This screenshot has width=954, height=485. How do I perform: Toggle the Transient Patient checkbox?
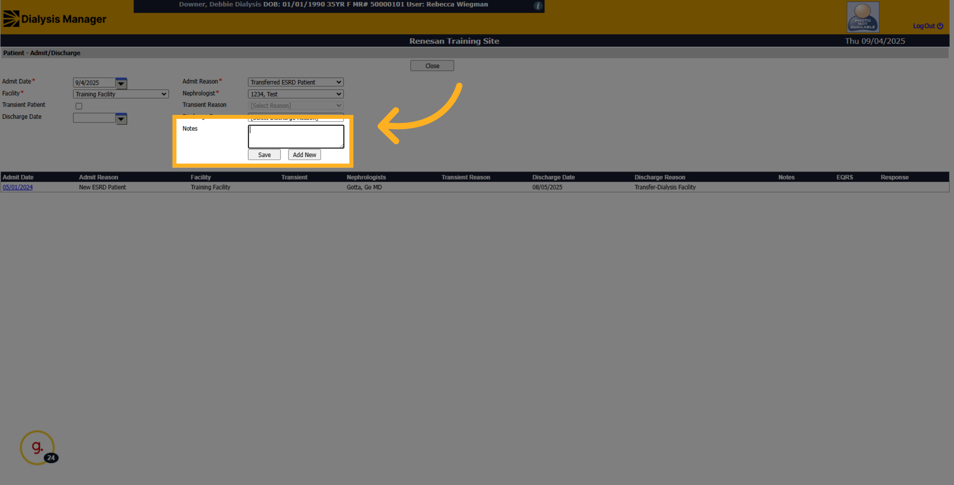click(x=79, y=106)
